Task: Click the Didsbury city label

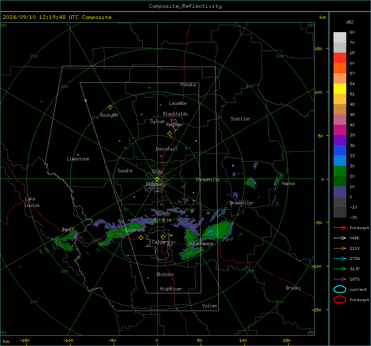Action: (x=155, y=184)
